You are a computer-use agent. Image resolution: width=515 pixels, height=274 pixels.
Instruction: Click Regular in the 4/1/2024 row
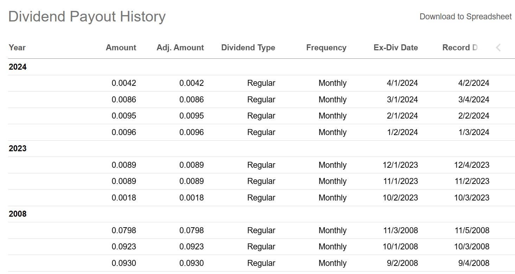click(261, 83)
